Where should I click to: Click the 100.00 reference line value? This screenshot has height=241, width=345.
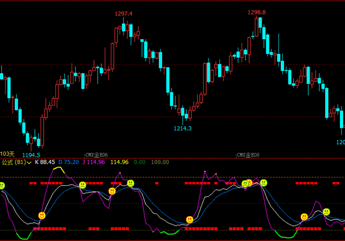click(x=160, y=162)
